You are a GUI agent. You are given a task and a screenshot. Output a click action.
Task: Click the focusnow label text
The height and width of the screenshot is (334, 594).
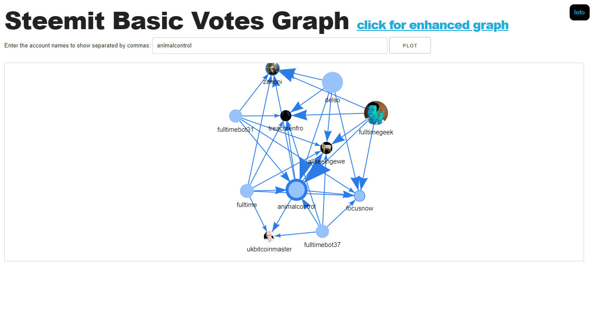pyautogui.click(x=360, y=208)
